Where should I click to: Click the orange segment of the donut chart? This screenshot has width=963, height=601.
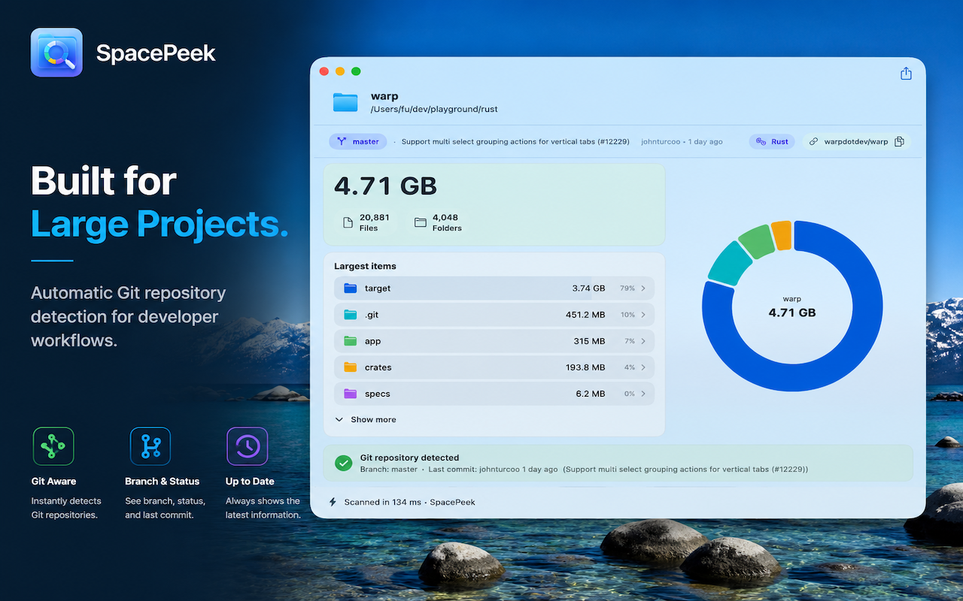pyautogui.click(x=782, y=234)
